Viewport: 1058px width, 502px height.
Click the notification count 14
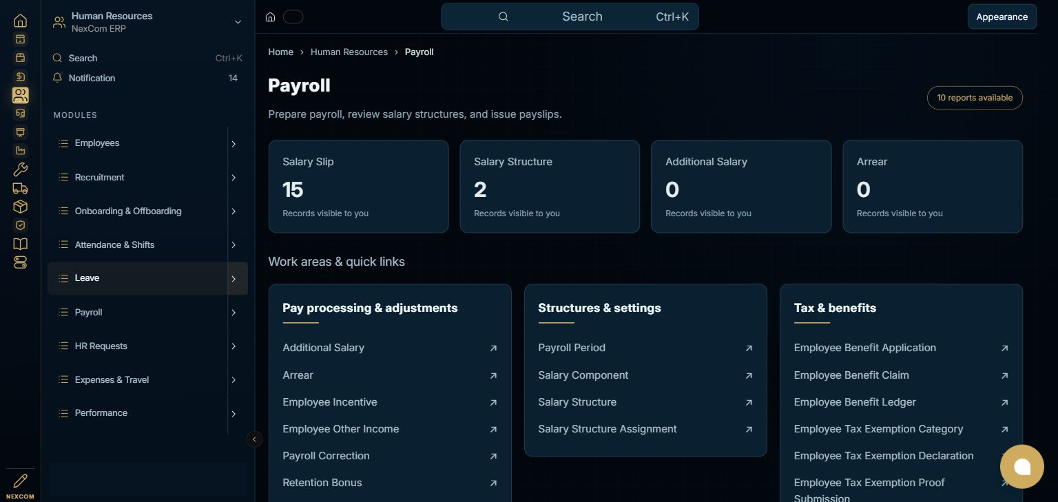[x=233, y=78]
